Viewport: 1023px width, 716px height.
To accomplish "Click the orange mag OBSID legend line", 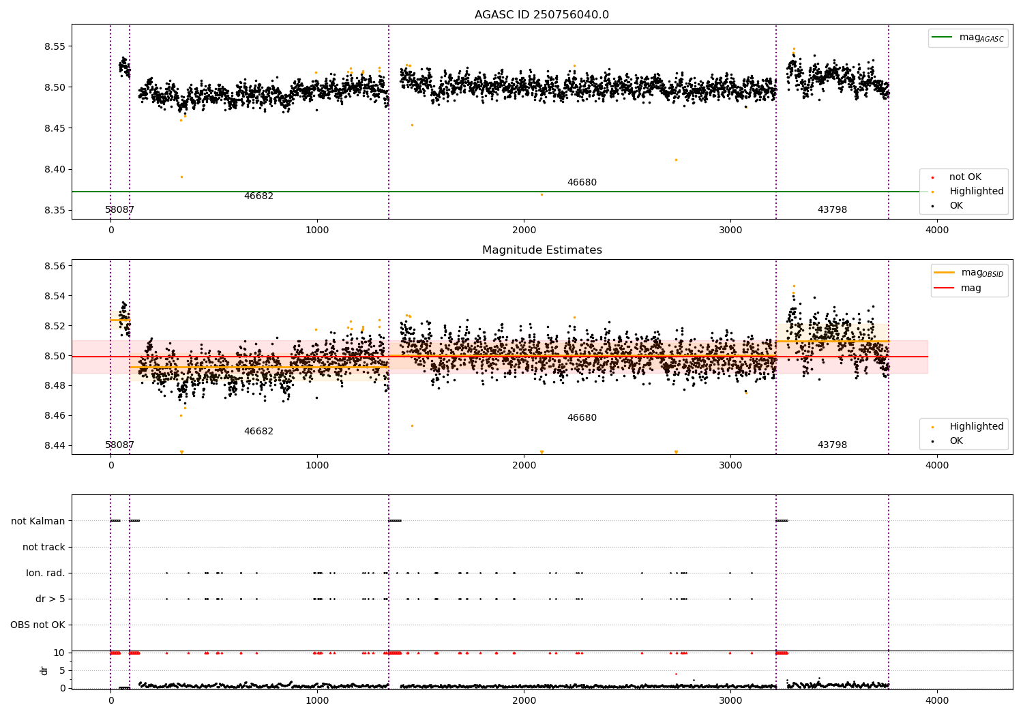I will pos(944,273).
